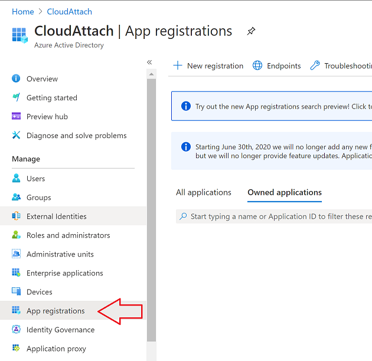Screen dimensions: 372x361
Task: Click the App registrations grid icon
Action: tap(16, 310)
